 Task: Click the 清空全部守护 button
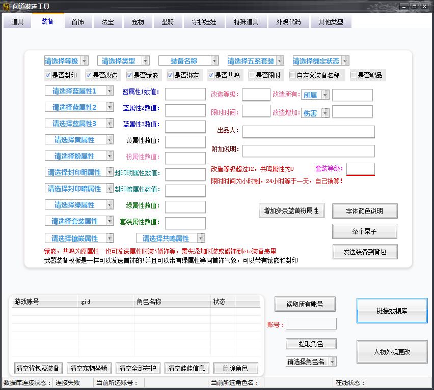point(138,368)
